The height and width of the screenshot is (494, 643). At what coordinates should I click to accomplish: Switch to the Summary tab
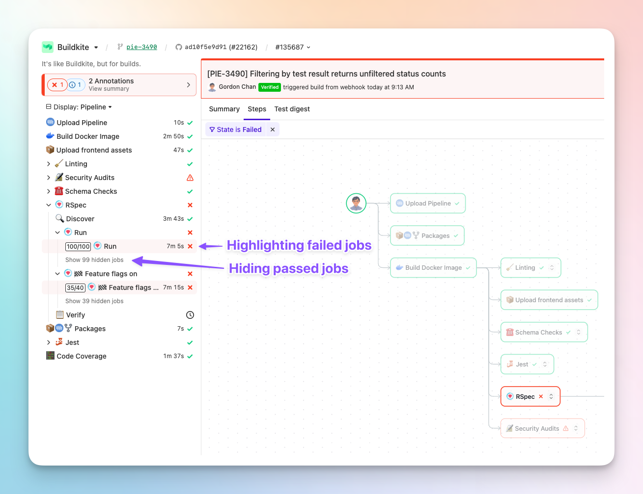[224, 109]
